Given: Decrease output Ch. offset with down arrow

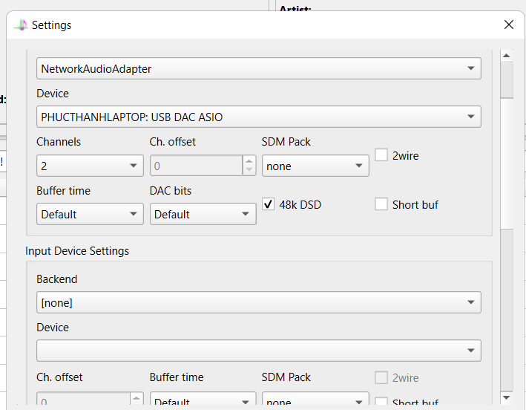Looking at the screenshot, I should point(249,170).
